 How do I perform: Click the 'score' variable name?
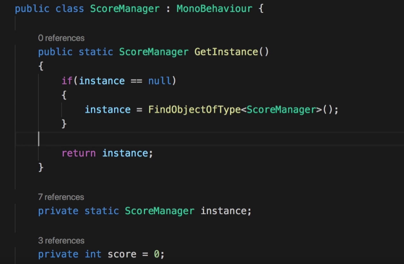122,254
